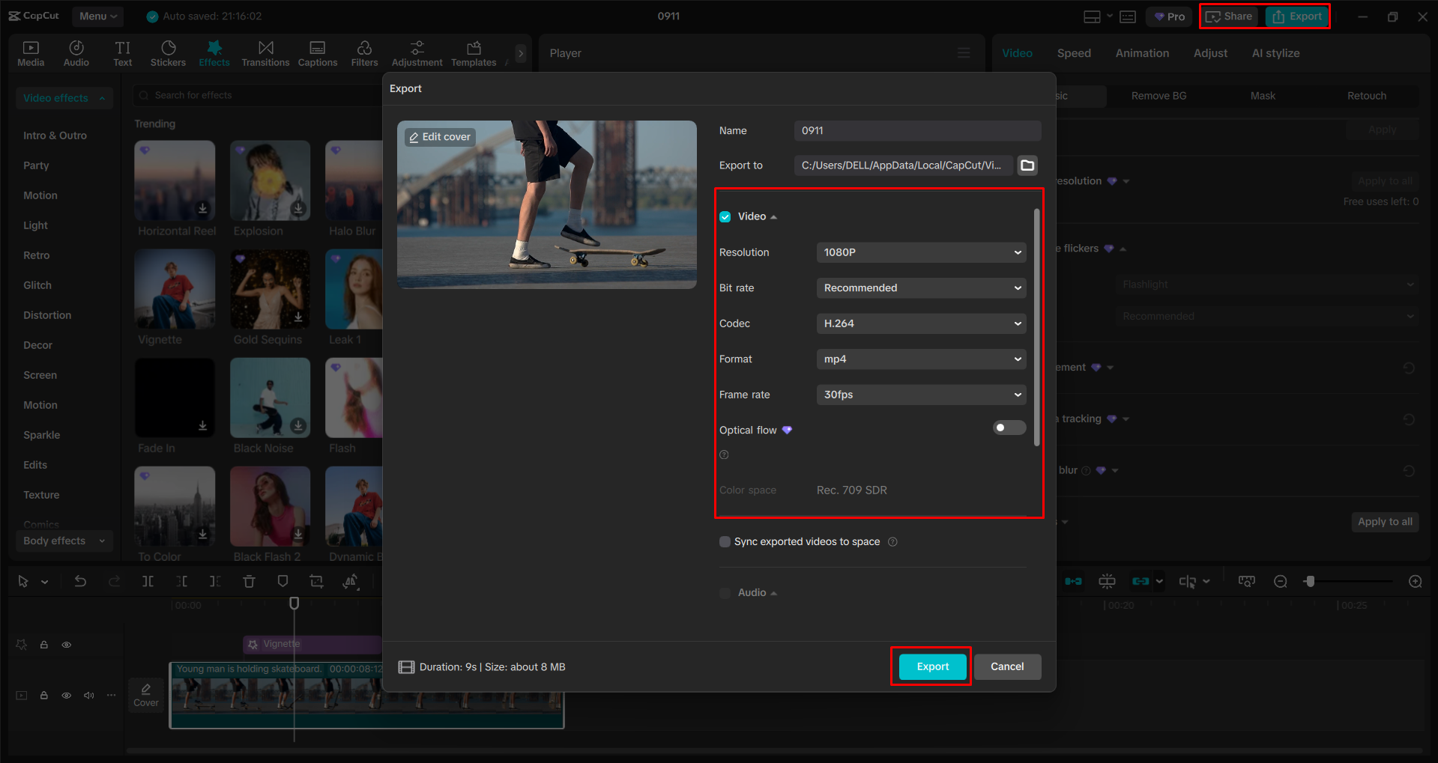The width and height of the screenshot is (1438, 763).
Task: Switch to the Speed tab
Action: (1073, 53)
